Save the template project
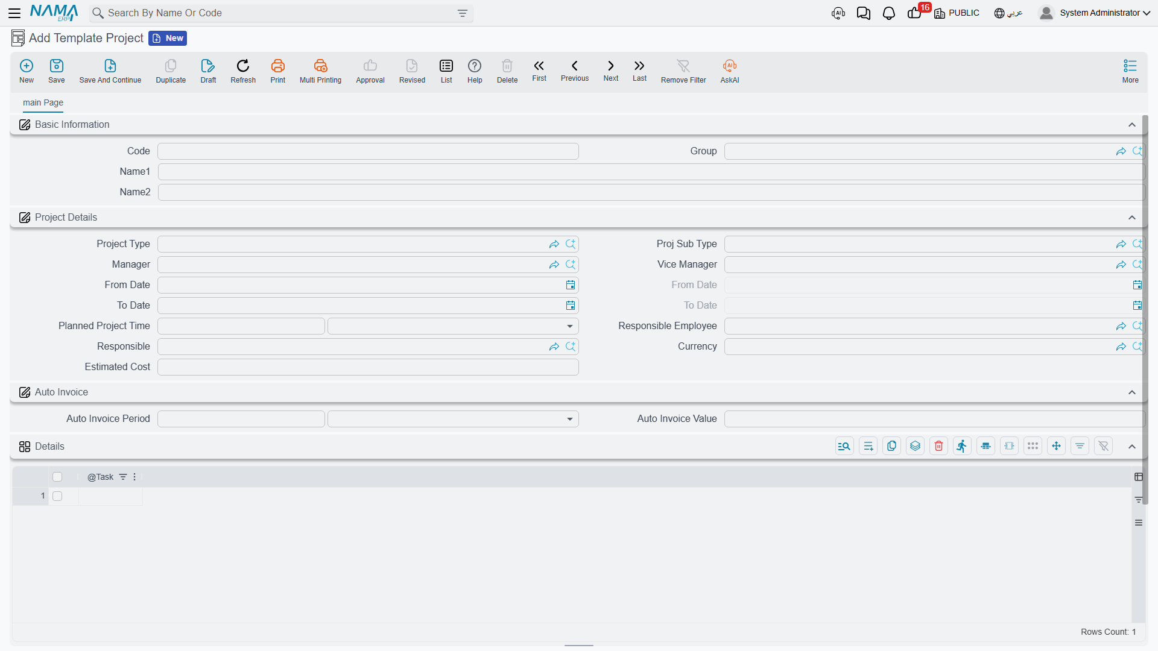Image resolution: width=1158 pixels, height=651 pixels. [x=57, y=71]
